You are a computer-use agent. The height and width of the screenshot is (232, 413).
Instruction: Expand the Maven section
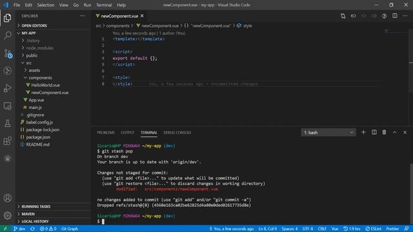[x=53, y=214]
